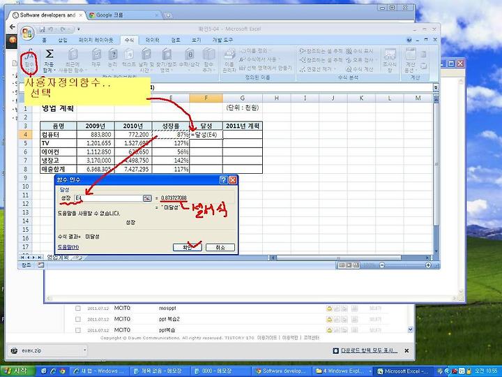
Task: Click 취소 button in 함수 인수 dialog
Action: coord(220,247)
